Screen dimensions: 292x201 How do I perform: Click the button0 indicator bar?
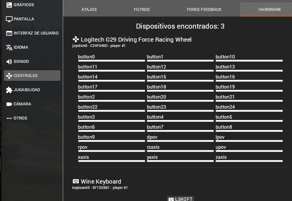(x=112, y=61)
